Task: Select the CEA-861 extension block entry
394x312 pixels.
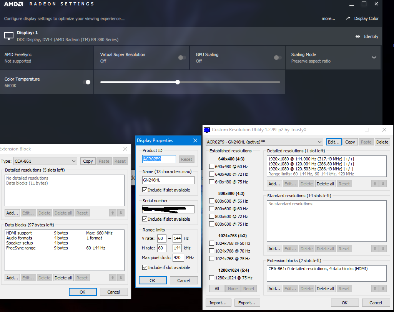Action: pos(318,269)
